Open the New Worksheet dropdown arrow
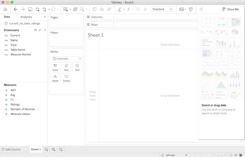Image resolution: width=245 pixels, height=157 pixels. pos(70,10)
